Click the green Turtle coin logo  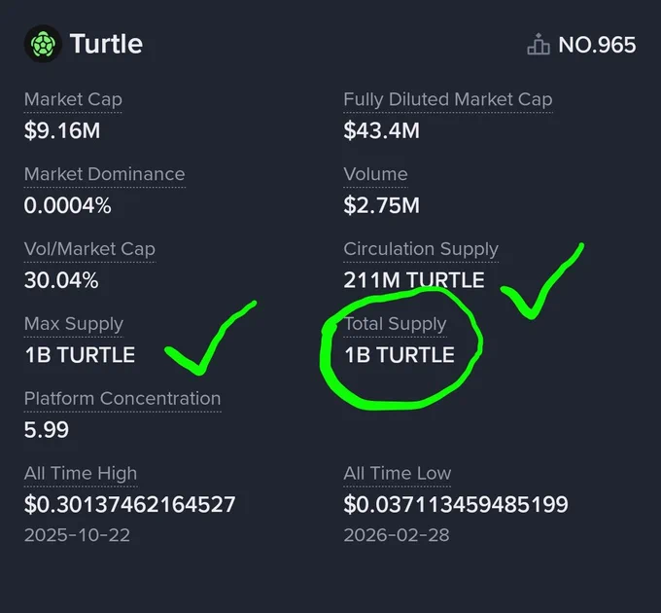tap(43, 44)
